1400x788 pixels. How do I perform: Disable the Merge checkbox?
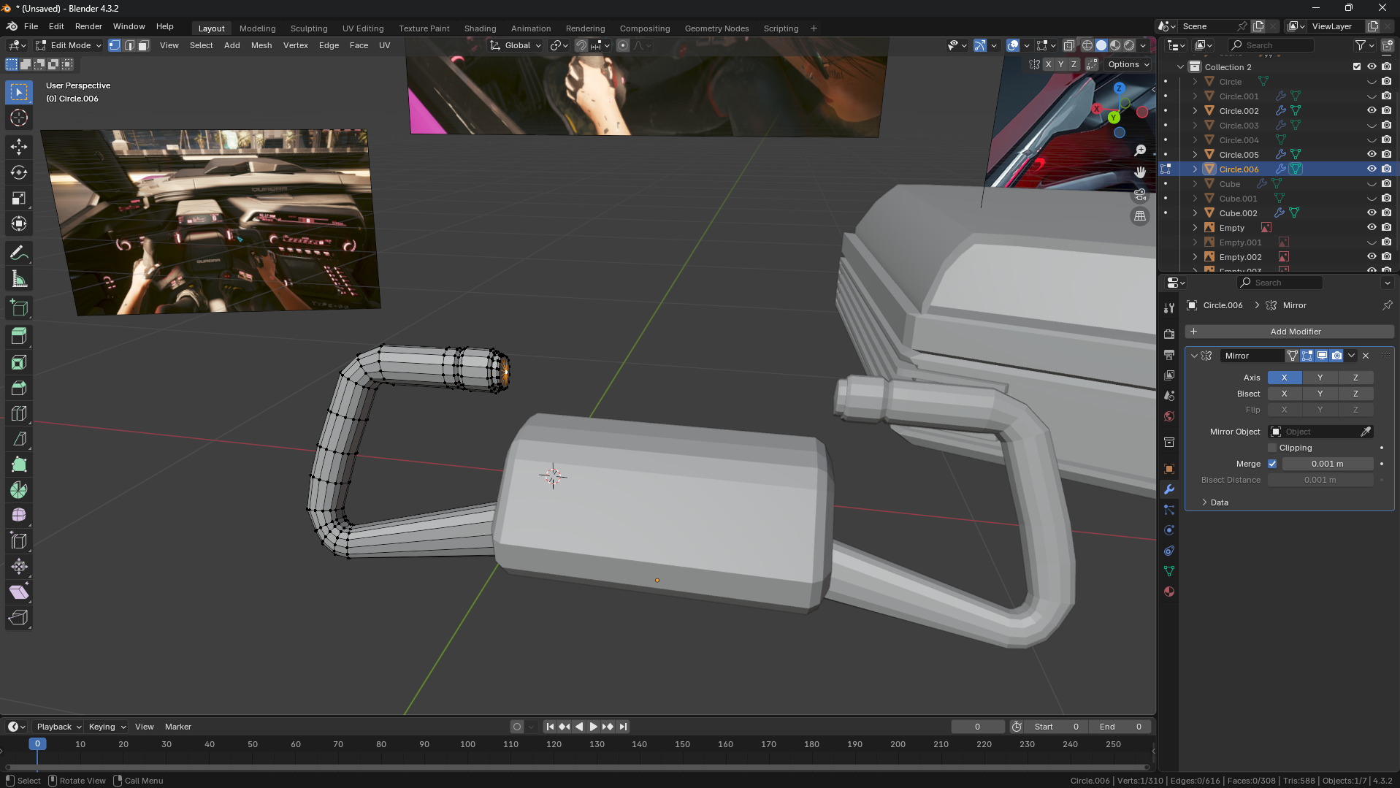(x=1272, y=464)
